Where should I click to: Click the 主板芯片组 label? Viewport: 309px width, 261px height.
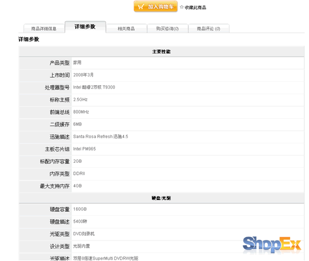pyautogui.click(x=57, y=149)
